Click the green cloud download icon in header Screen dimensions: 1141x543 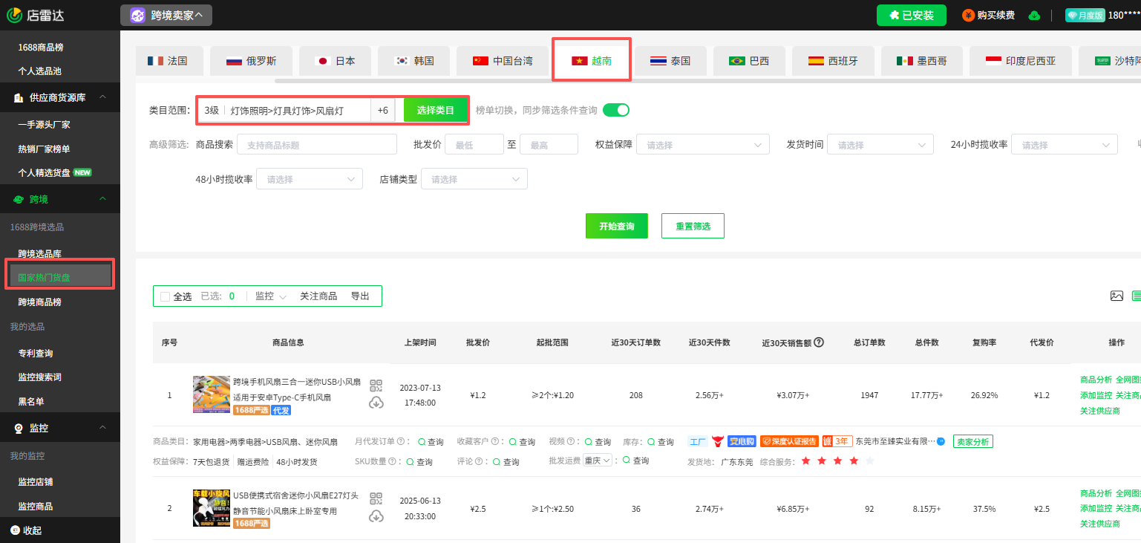coord(1033,16)
